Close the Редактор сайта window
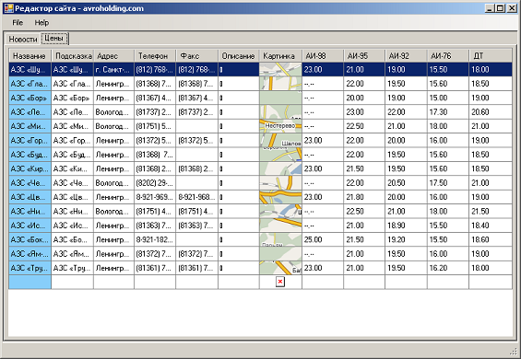Screen dimensions: 521x359 512,8
